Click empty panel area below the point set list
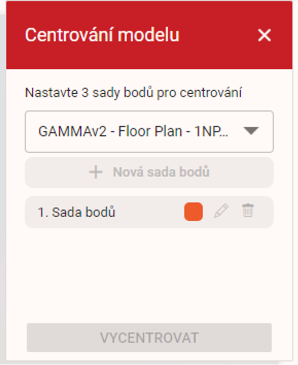Screen dimensions: 298x365 pyautogui.click(x=149, y=275)
